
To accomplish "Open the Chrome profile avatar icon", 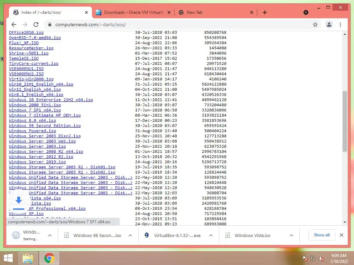I will [x=329, y=24].
